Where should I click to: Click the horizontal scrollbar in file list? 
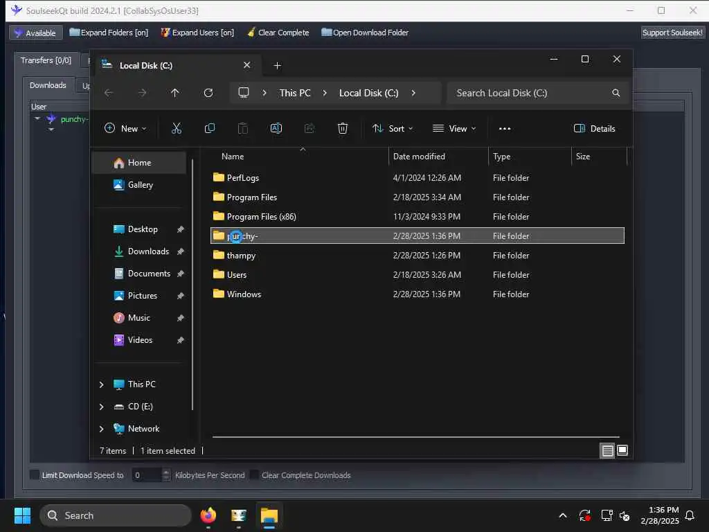pos(416,437)
